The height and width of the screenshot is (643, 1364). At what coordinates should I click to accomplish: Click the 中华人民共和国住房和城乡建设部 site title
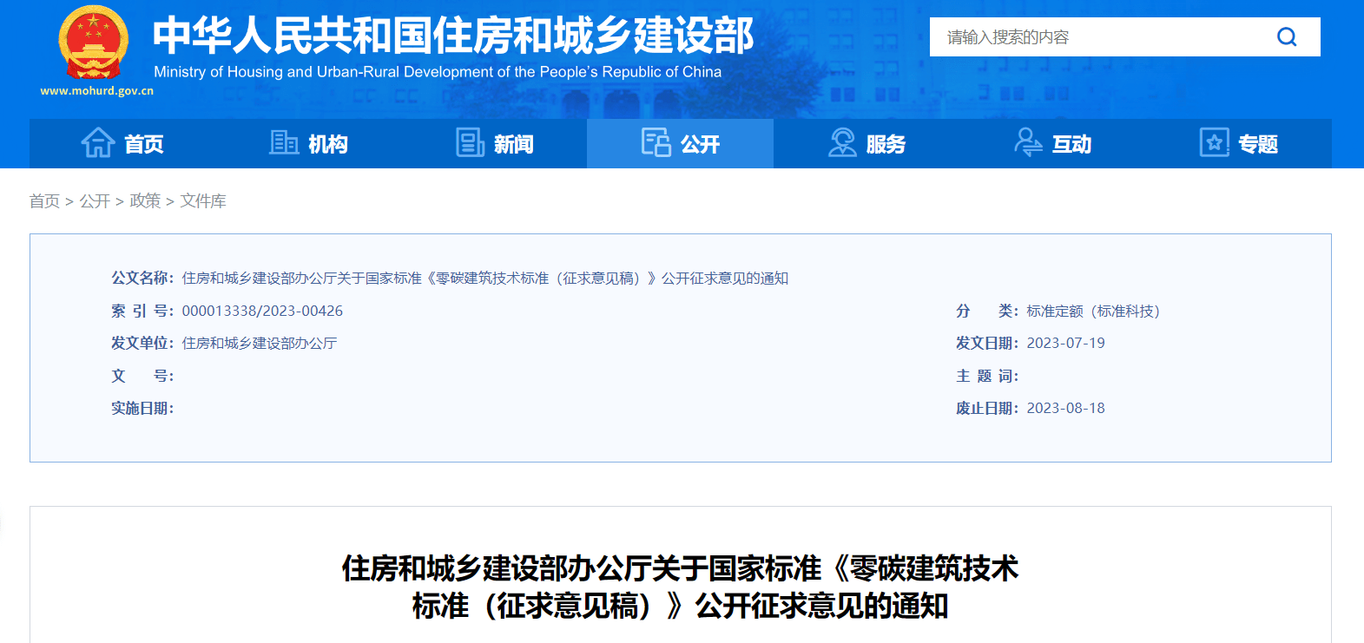453,36
